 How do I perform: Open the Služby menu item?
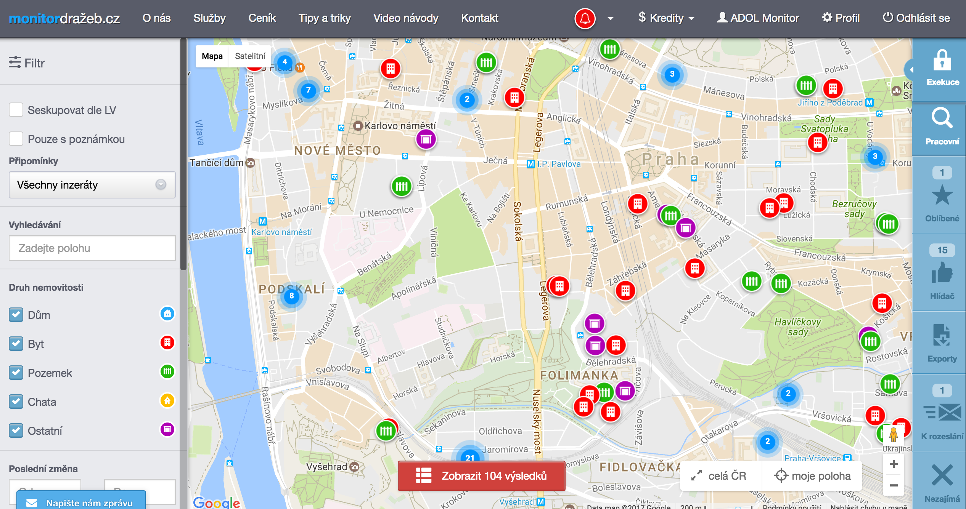209,18
